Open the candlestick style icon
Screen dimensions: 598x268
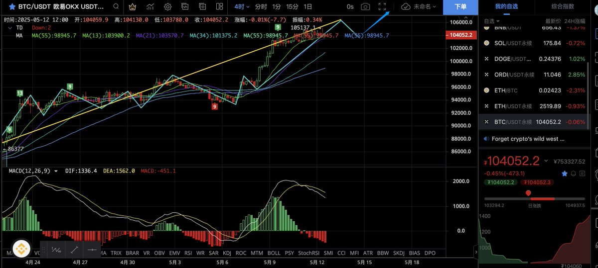[x=202, y=7]
